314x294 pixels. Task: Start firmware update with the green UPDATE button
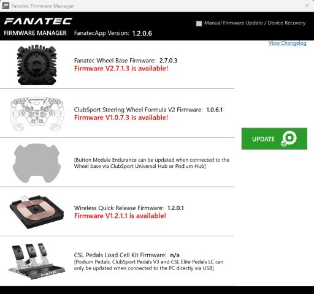(274, 139)
